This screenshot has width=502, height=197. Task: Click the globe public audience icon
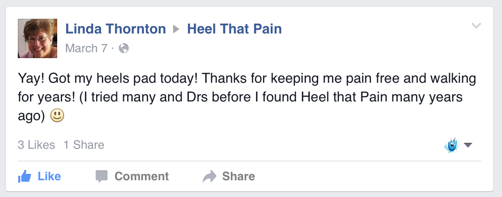tap(124, 48)
